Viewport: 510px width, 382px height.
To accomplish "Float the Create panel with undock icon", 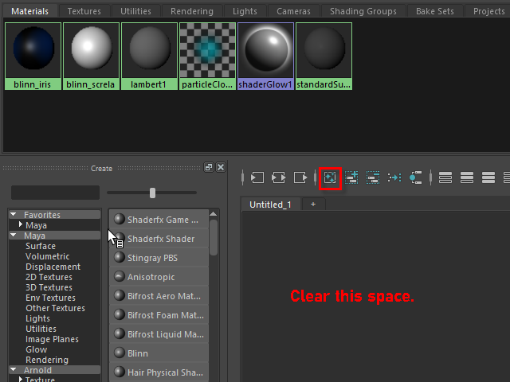I will click(x=209, y=167).
